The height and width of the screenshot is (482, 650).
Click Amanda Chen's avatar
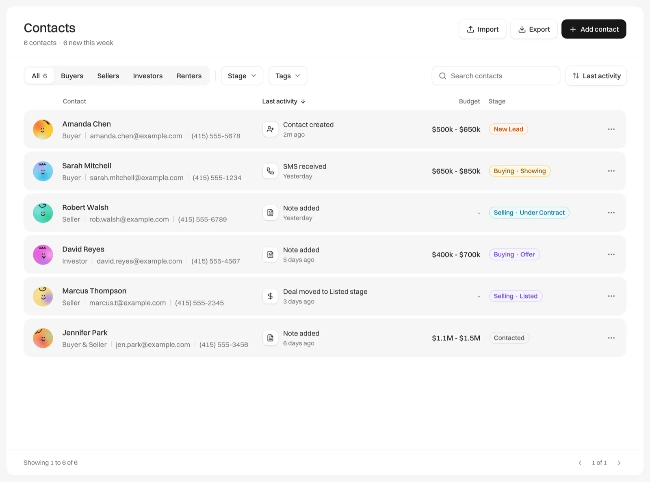click(43, 129)
